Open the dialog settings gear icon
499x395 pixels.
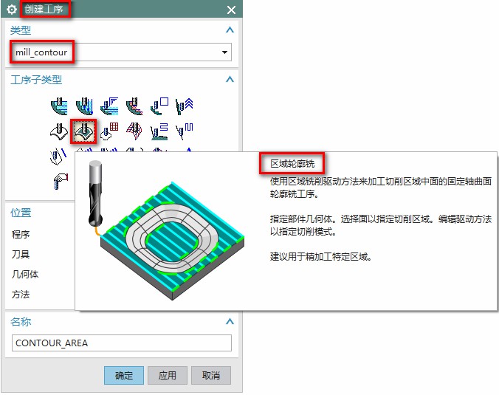pos(12,10)
